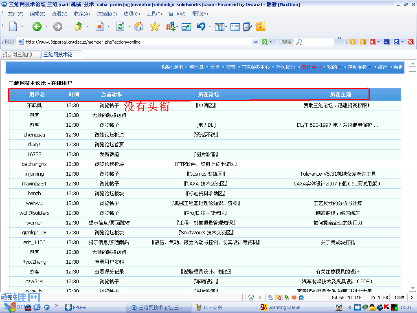
Task: Go back with the green arrow
Action: tap(37, 26)
